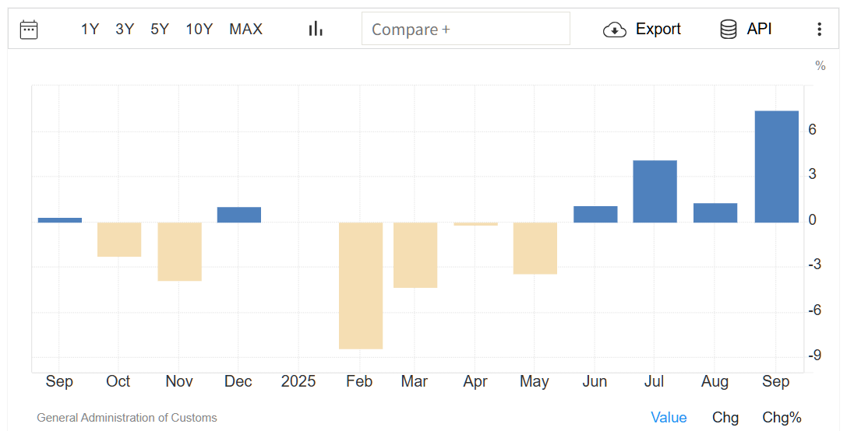Click the February 2025 negative bar

point(361,286)
